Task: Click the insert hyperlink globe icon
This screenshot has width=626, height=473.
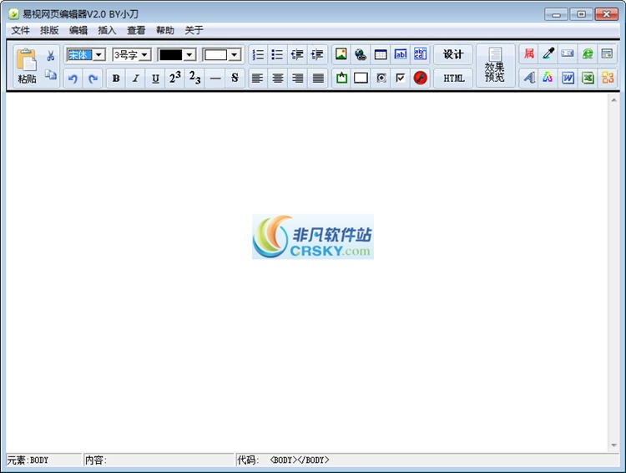Action: [x=361, y=54]
